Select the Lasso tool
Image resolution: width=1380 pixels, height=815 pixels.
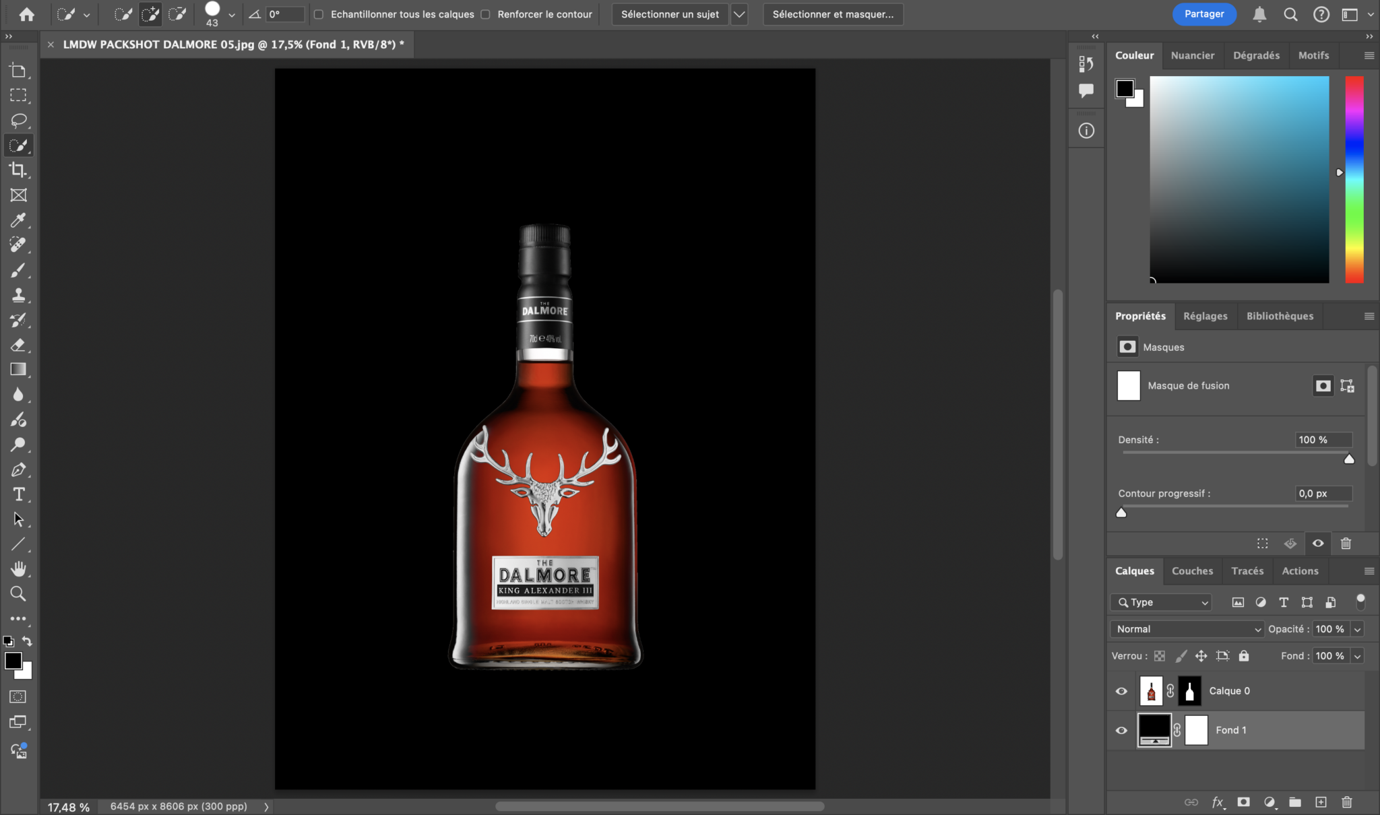point(18,121)
